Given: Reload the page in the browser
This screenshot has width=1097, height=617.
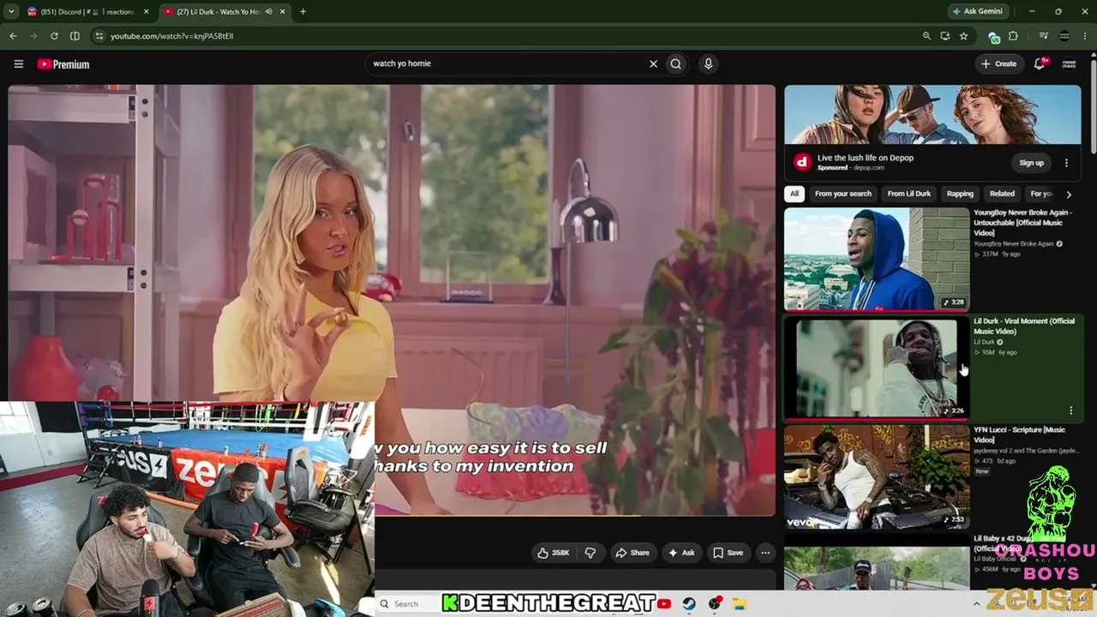Looking at the screenshot, I should [54, 36].
